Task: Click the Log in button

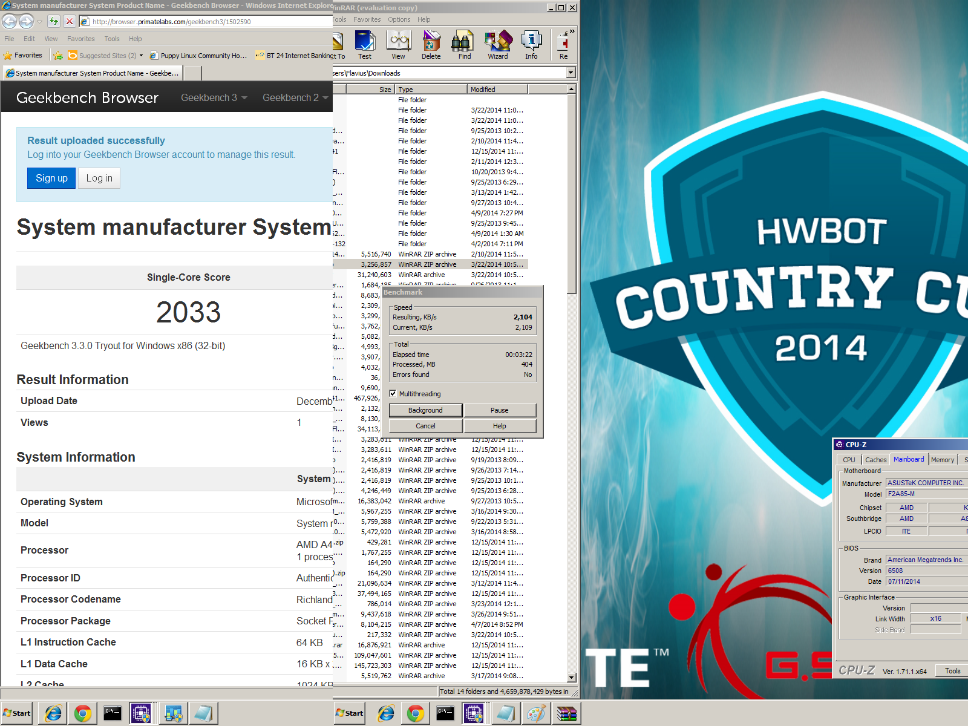Action: [99, 178]
